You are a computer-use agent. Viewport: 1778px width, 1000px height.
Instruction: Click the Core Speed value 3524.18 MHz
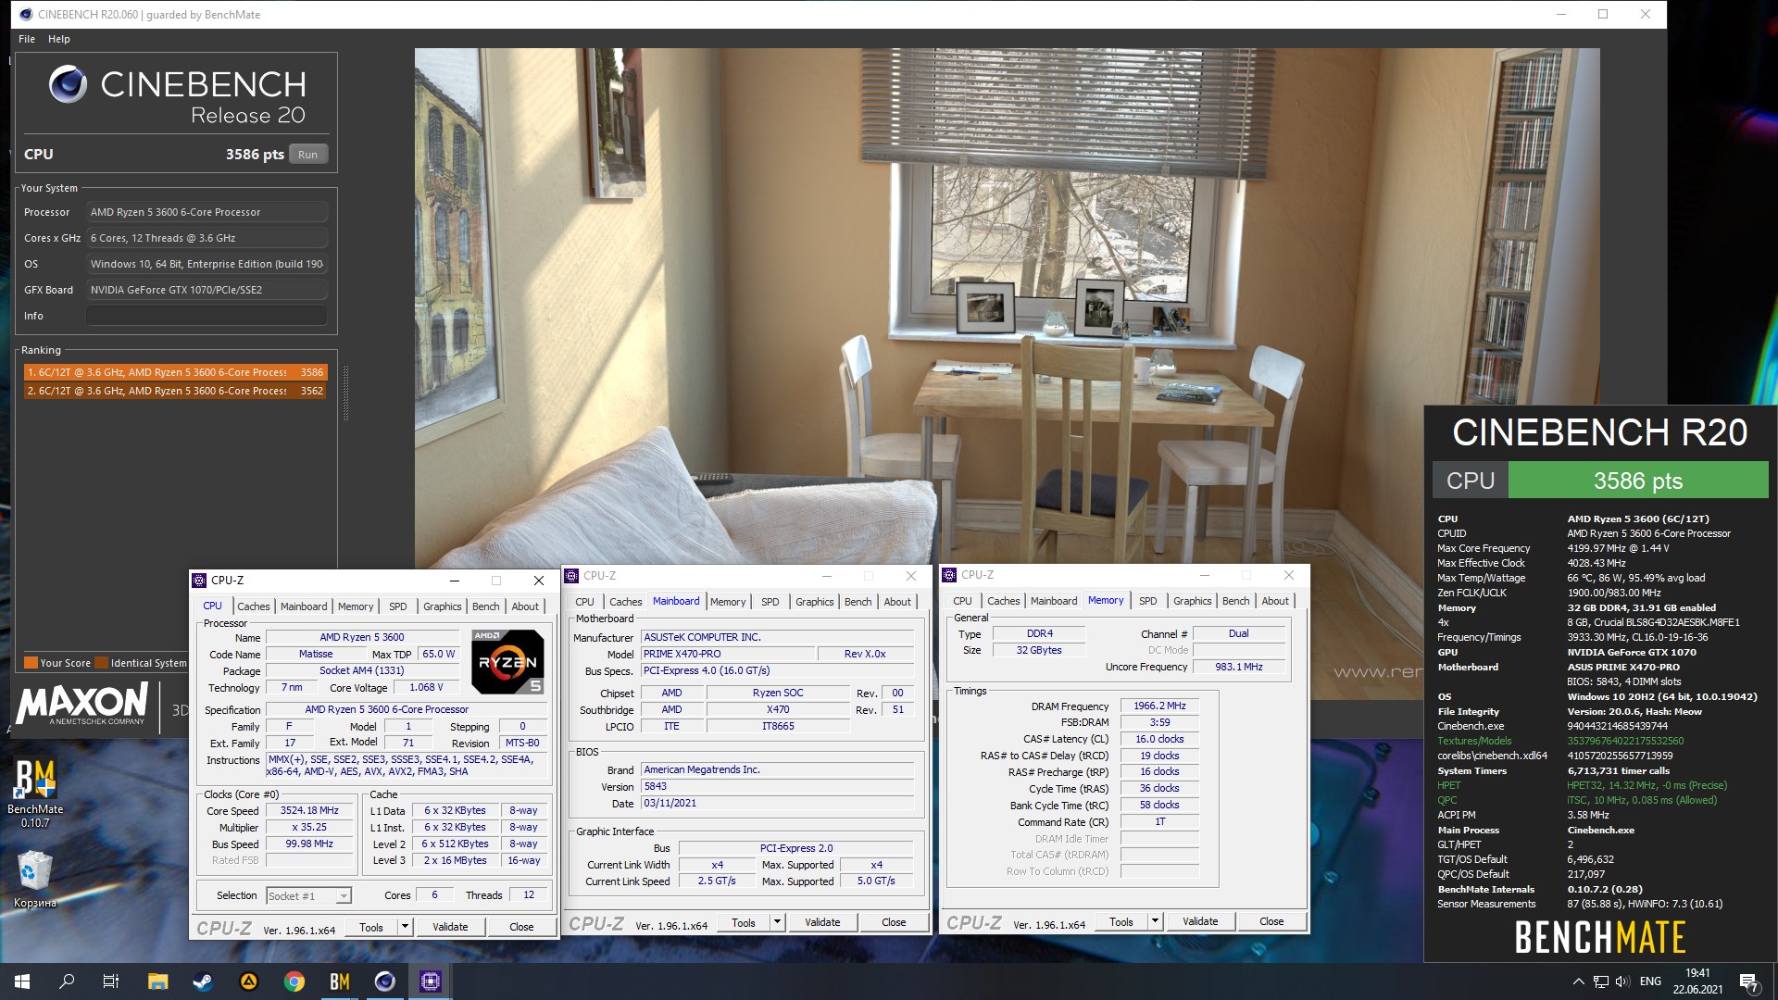click(309, 810)
